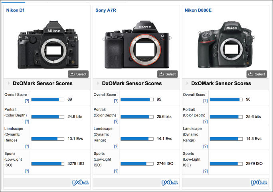273x192 pixels.
Task: Click Nikon D800E low-light ISO bar
Action: coord(226,164)
